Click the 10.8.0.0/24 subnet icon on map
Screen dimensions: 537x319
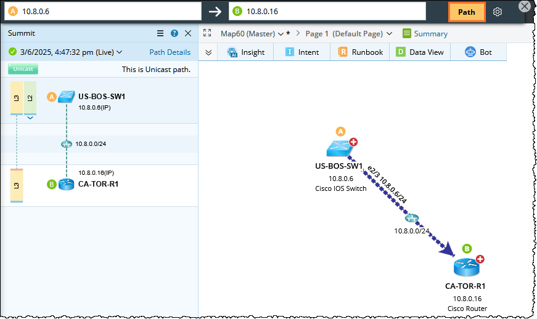pyautogui.click(x=412, y=218)
